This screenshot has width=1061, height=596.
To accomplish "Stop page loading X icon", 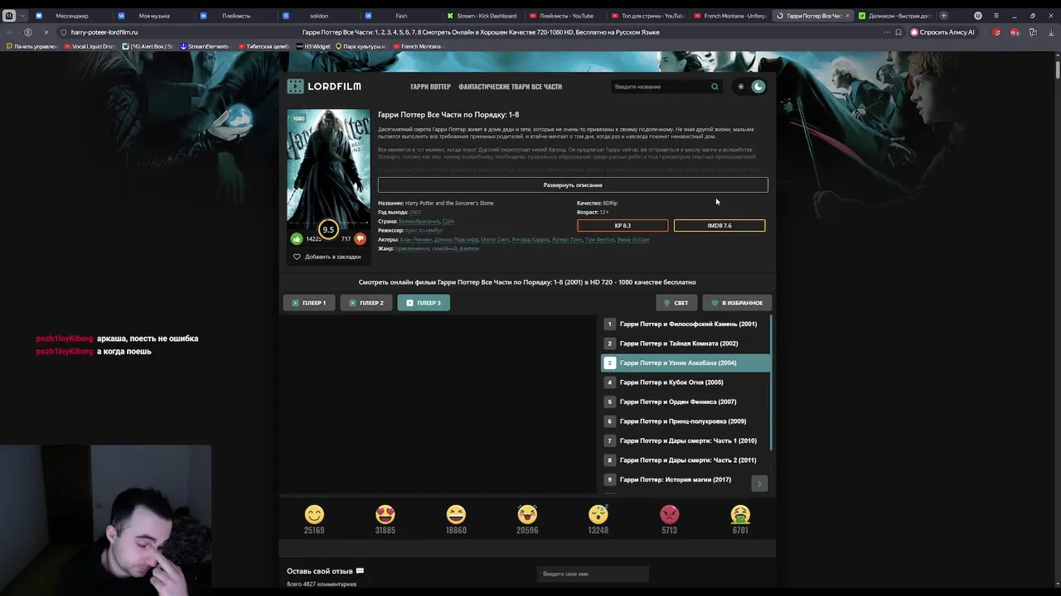I will 46,32.
